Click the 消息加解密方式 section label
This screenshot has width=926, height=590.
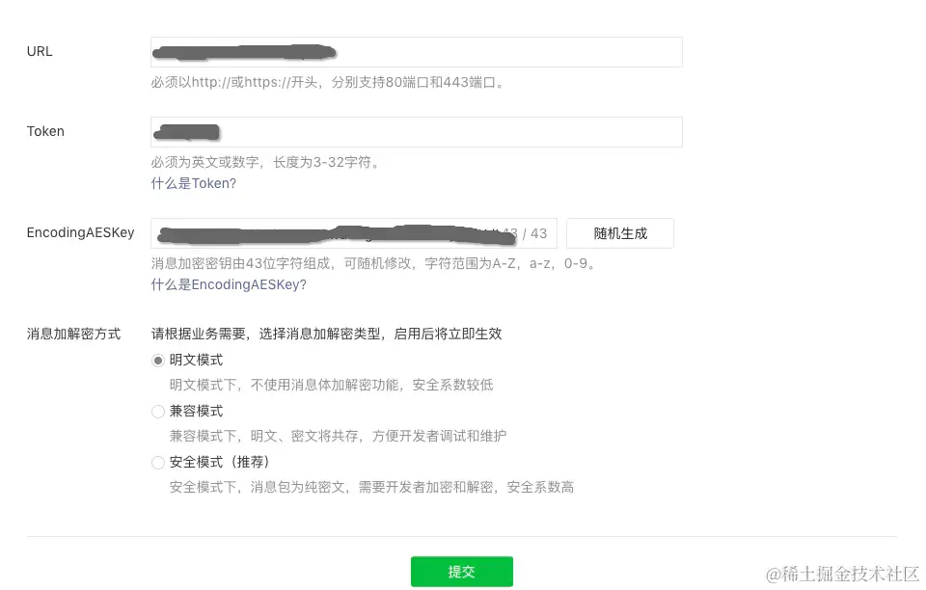click(x=74, y=334)
